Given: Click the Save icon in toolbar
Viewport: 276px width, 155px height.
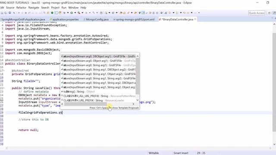Looking at the screenshot, I should coord(2,13).
